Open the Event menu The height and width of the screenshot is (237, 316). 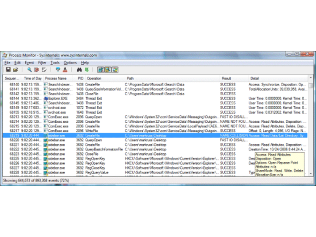click(30, 63)
